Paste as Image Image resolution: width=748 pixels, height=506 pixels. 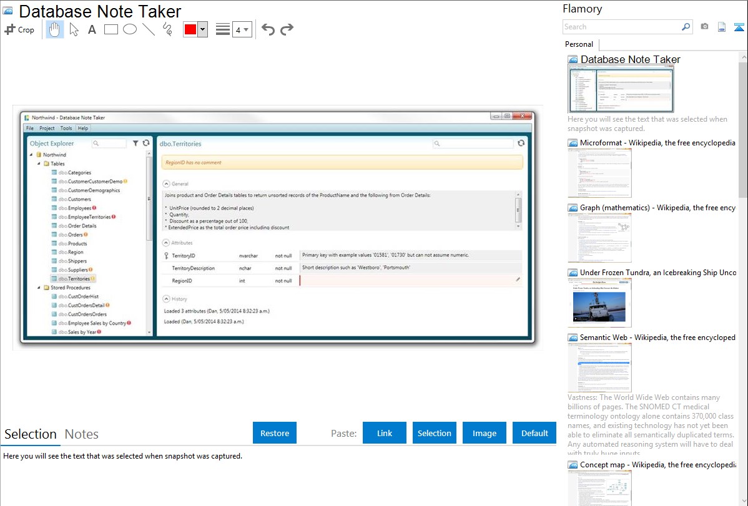(484, 433)
